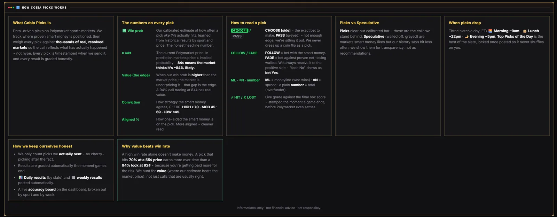Click the crescent moon emoji before Evening ~5pm
The height and width of the screenshot is (217, 557).
point(466,37)
